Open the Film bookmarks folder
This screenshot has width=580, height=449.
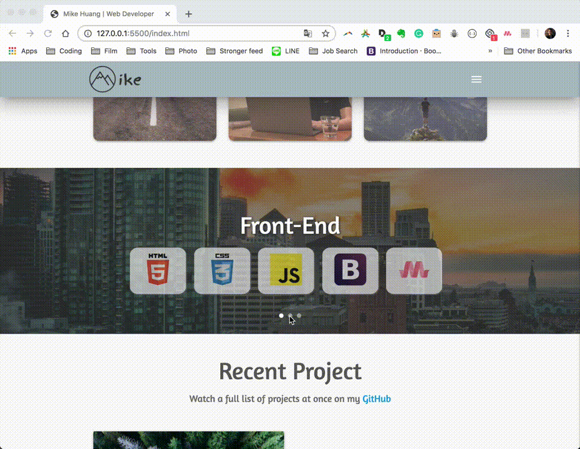click(104, 51)
